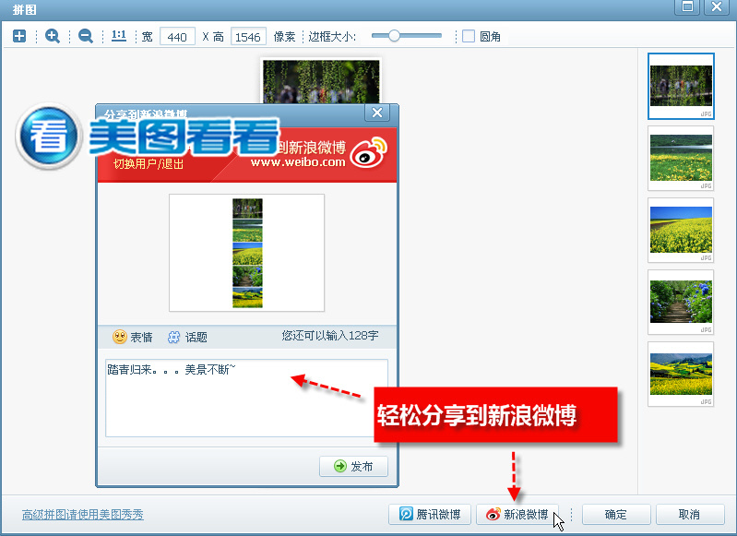Select the third thumbnail with blue sky and yellow field
Viewport: 737px width, 536px height.
(x=681, y=231)
